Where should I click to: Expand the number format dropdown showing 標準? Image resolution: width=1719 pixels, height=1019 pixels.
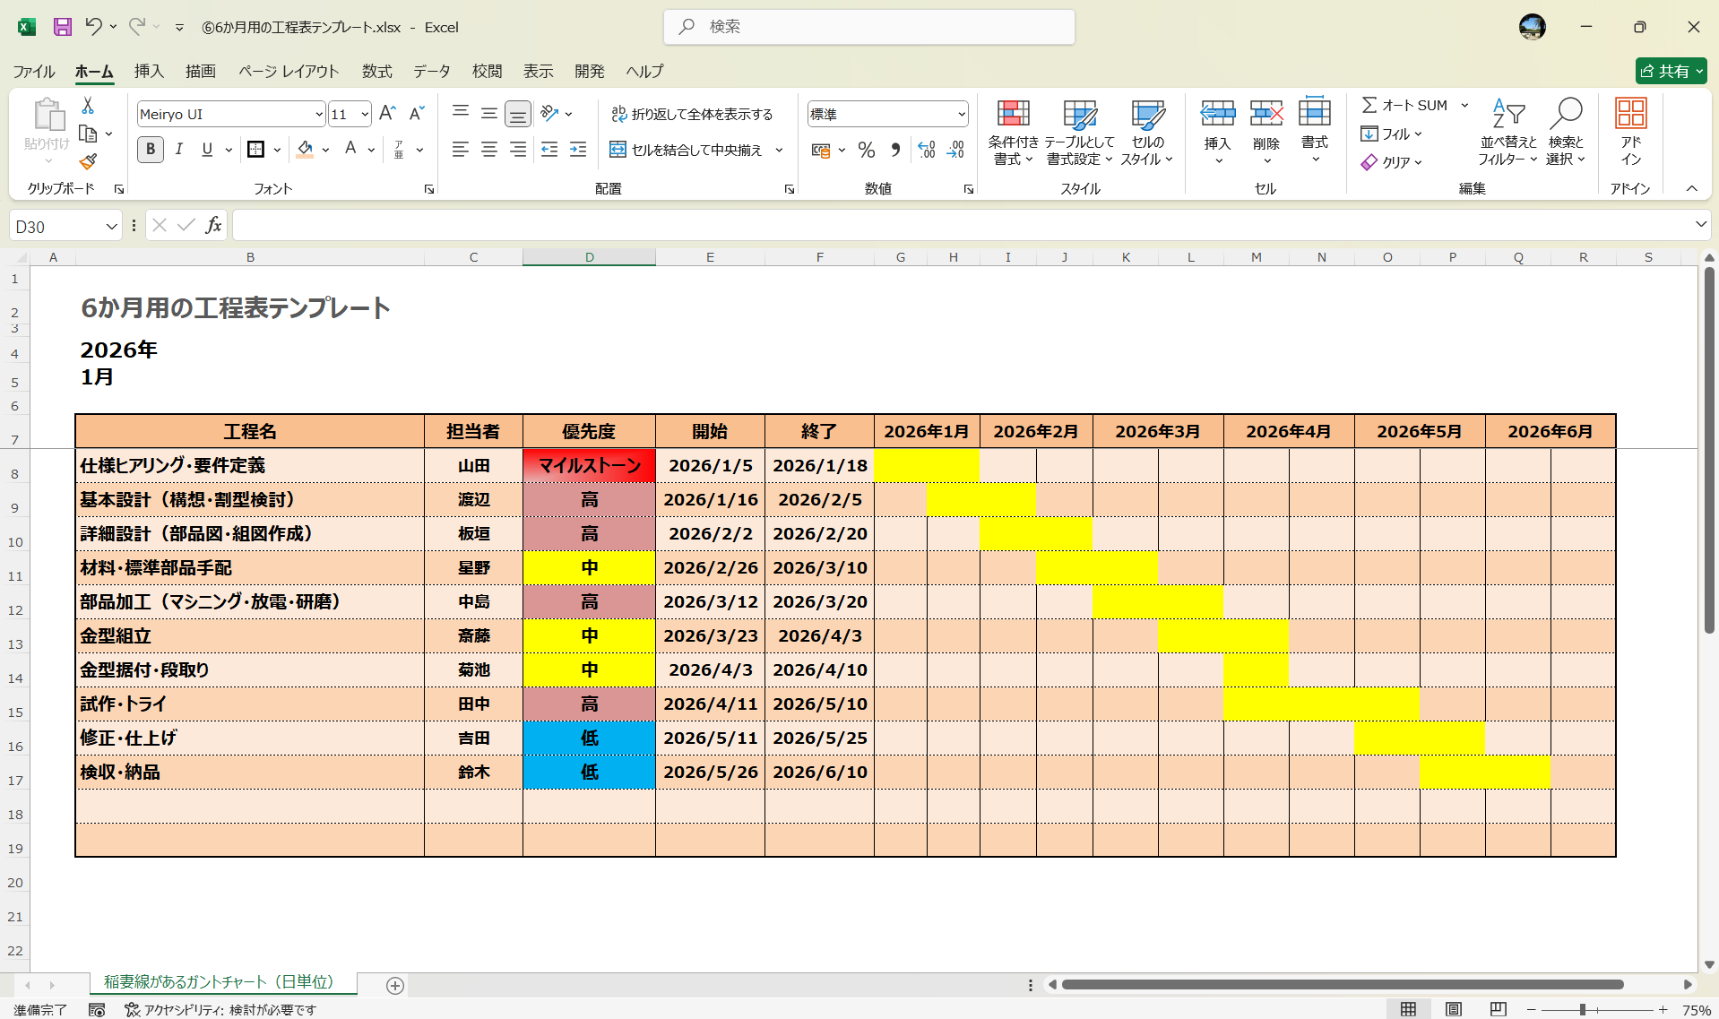(960, 114)
